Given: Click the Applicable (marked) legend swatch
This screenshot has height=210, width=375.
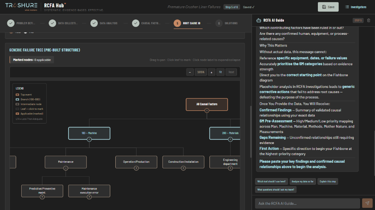Looking at the screenshot, I should point(17,114).
